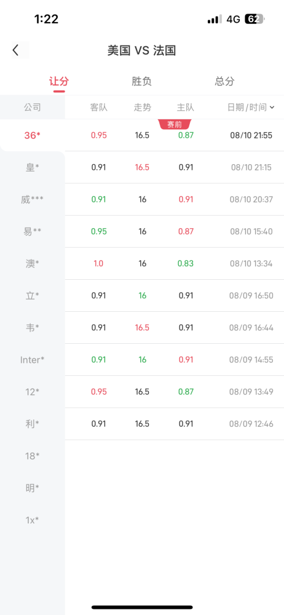Switch to the 胜负 tab

(141, 82)
